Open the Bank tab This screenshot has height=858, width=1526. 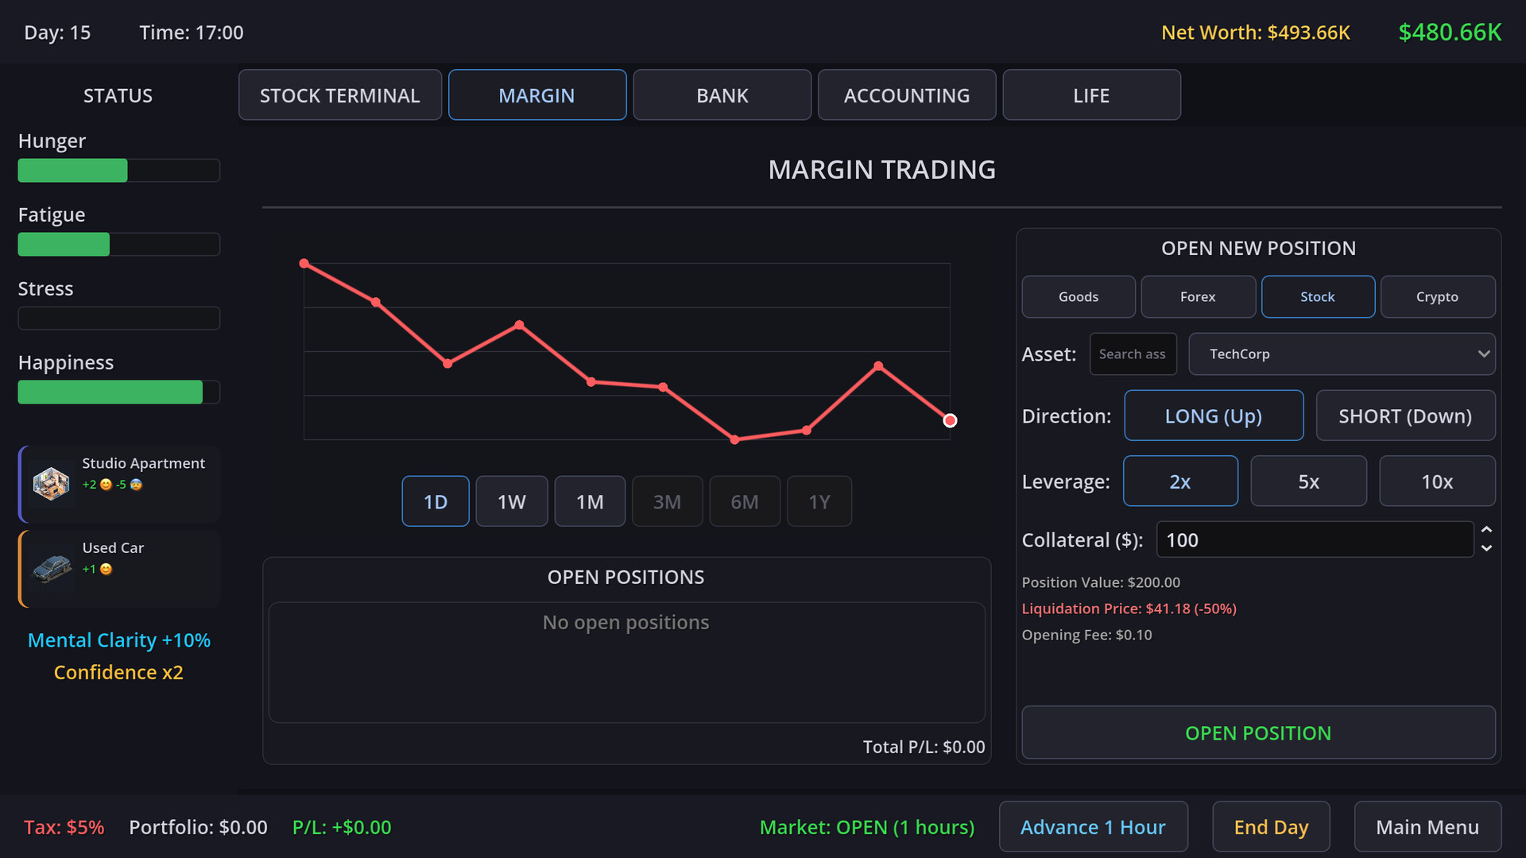coord(722,95)
